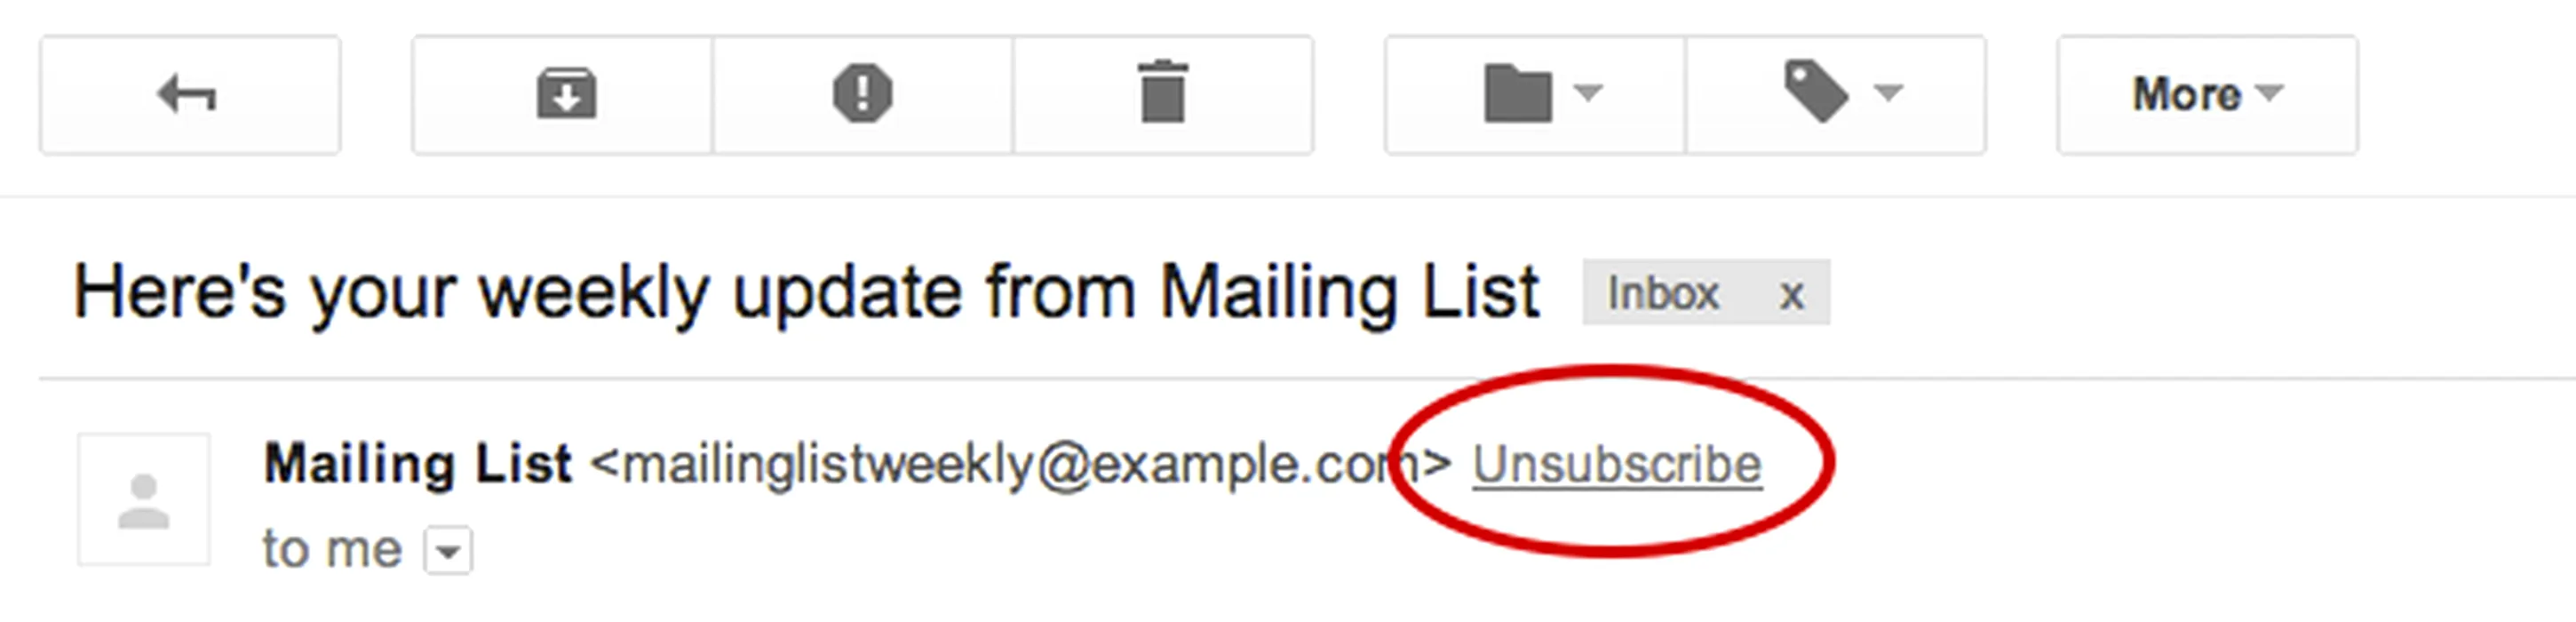
Task: Click the Unsubscribe link
Action: (1617, 465)
